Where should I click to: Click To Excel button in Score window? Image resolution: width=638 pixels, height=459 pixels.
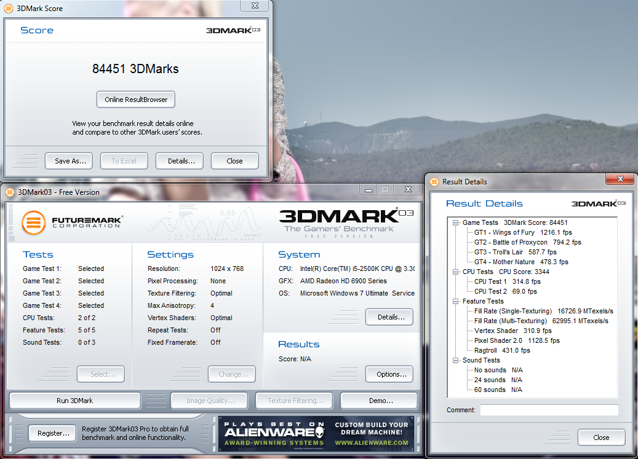(x=124, y=161)
